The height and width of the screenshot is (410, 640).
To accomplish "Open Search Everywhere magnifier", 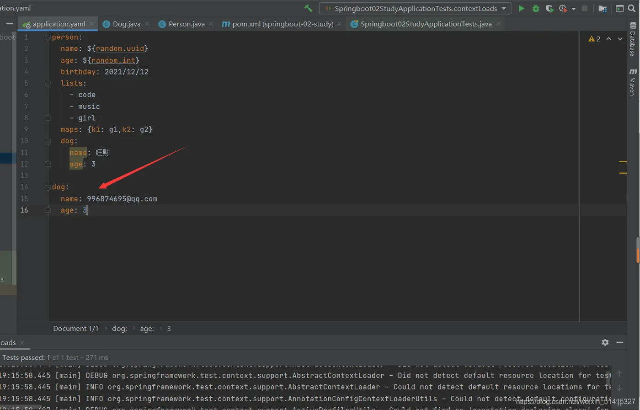I will [632, 8].
